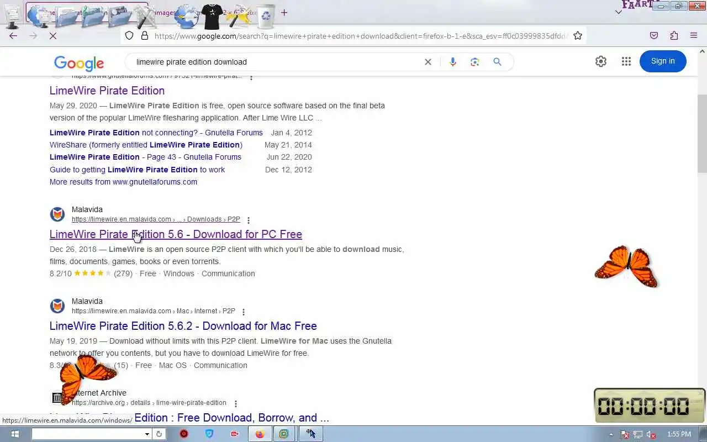Viewport: 707px width, 442px height.
Task: Open the Pocket save icon in toolbar
Action: click(x=654, y=35)
